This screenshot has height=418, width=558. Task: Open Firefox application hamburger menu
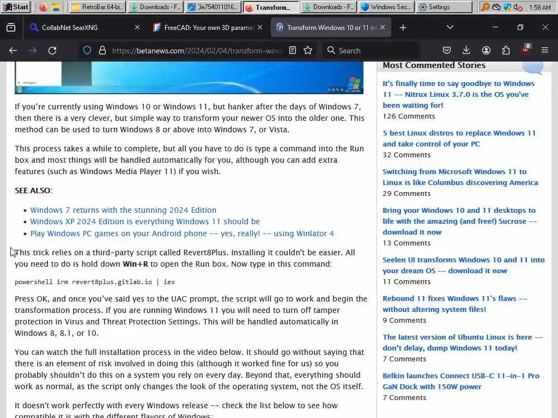[545, 51]
